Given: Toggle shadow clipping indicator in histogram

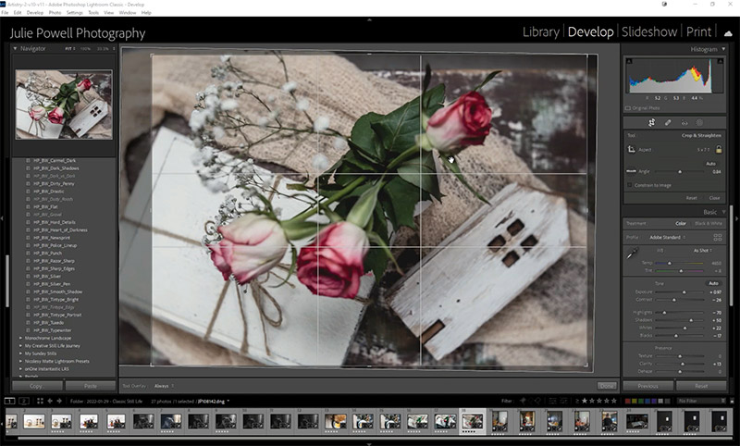Looking at the screenshot, I should click(x=629, y=61).
